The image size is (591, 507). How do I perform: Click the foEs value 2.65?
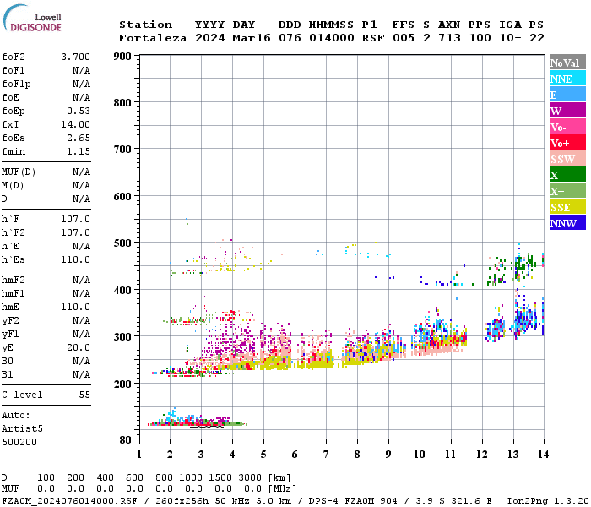point(79,138)
